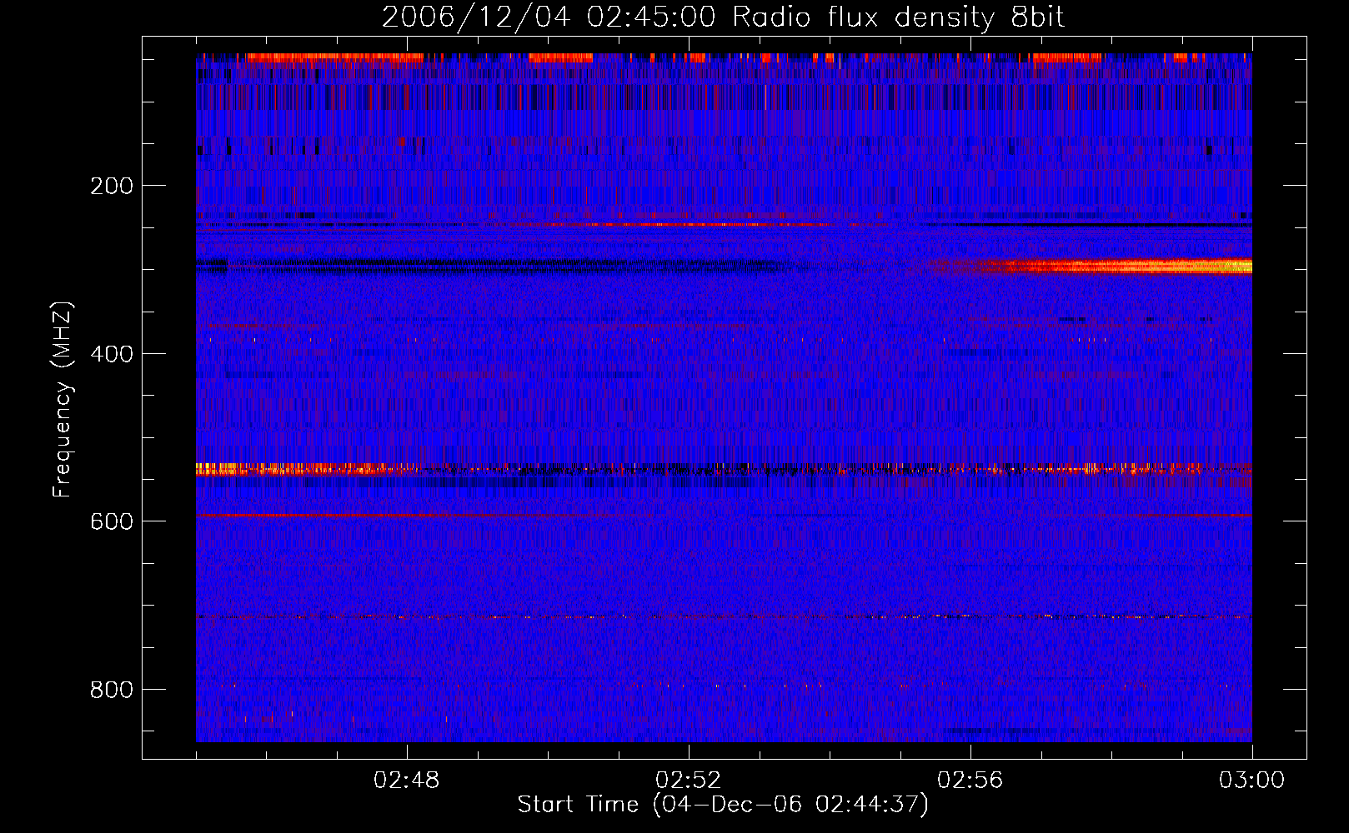Screen dimensions: 1349x833
Task: Click the "Start Time" x-axis label
Action: 722,805
